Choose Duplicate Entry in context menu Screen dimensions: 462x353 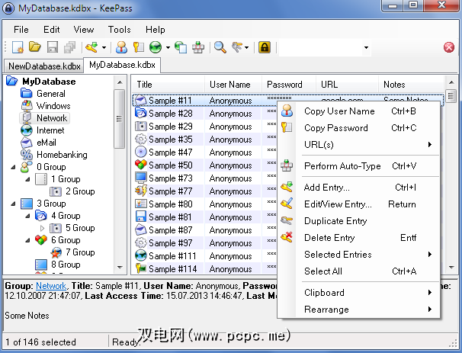(x=359, y=221)
